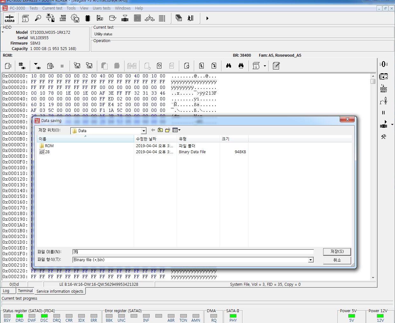Switch to the Terminal tab
The width and height of the screenshot is (395, 323).
25,291
